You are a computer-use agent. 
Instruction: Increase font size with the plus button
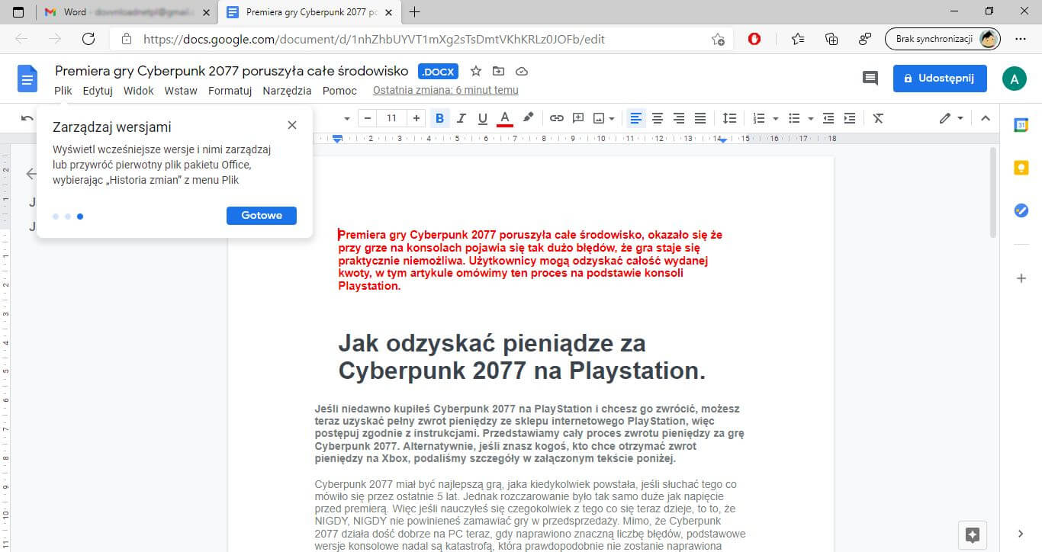click(416, 118)
